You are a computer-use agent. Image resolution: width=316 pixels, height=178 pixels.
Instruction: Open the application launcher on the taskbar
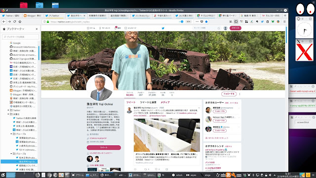tap(3, 175)
